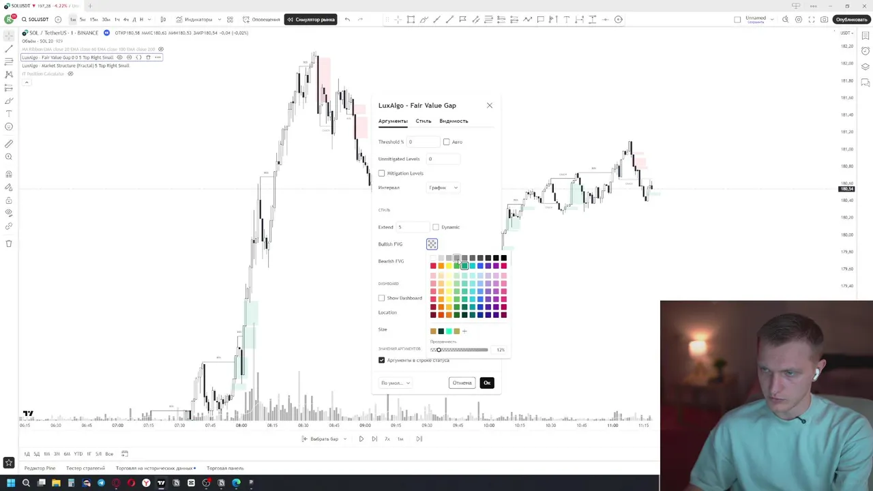873x491 pixels.
Task: Click the Опубликовать button
Action: pyautogui.click(x=852, y=19)
